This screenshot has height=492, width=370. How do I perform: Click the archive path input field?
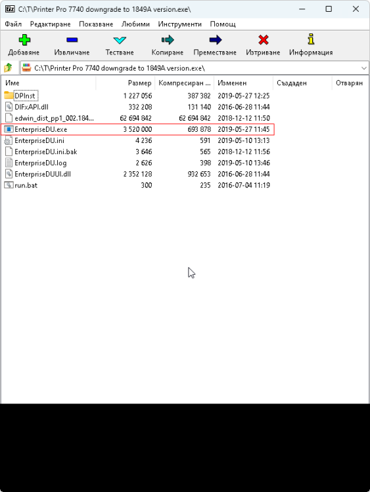(194, 68)
